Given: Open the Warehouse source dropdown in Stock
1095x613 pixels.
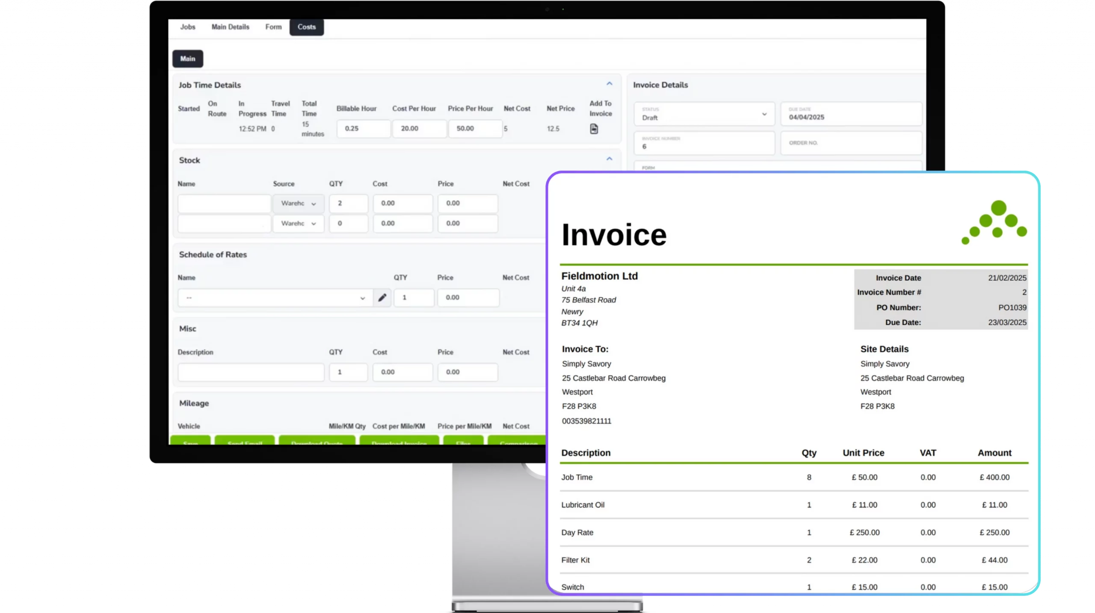Looking at the screenshot, I should (298, 204).
